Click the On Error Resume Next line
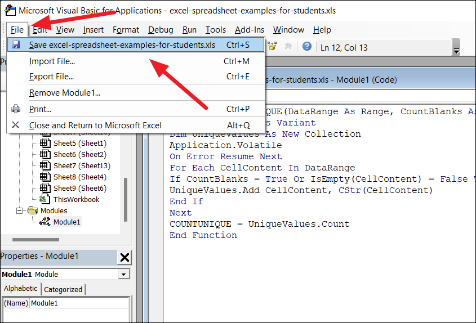The height and width of the screenshot is (323, 476). pos(225,156)
